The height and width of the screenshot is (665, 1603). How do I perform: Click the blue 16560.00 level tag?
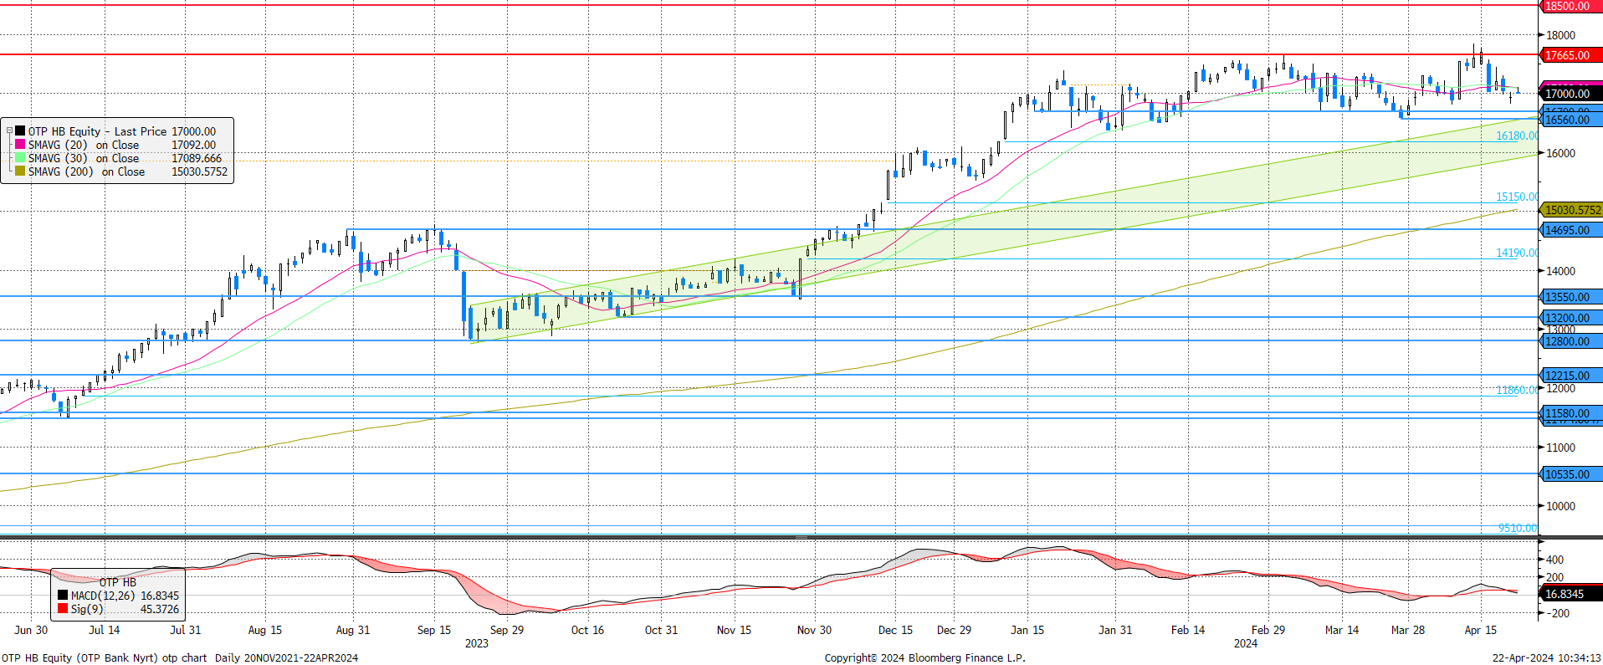click(x=1571, y=120)
